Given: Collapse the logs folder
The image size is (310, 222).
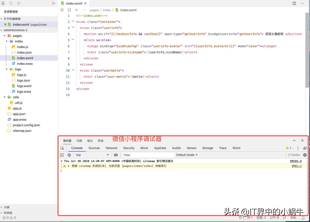Looking at the screenshot, I should pyautogui.click(x=7, y=69).
